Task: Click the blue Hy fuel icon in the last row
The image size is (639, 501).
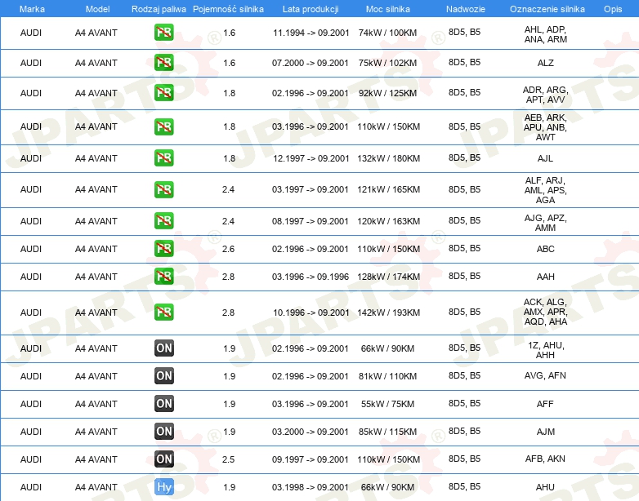Action: click(x=163, y=487)
